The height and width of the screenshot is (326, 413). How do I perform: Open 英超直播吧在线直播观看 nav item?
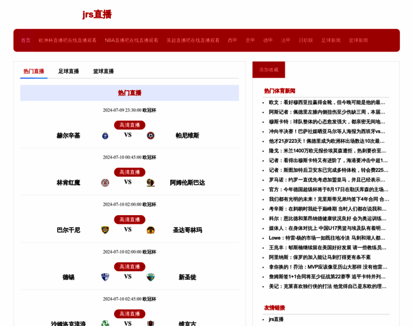[x=193, y=40]
